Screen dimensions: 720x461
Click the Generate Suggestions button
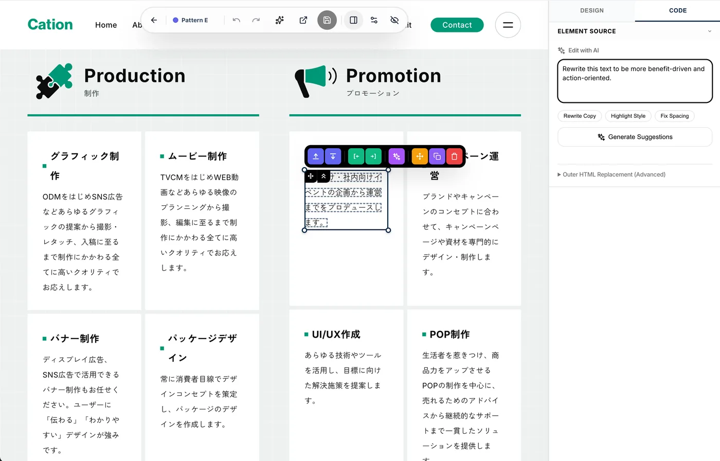click(635, 137)
